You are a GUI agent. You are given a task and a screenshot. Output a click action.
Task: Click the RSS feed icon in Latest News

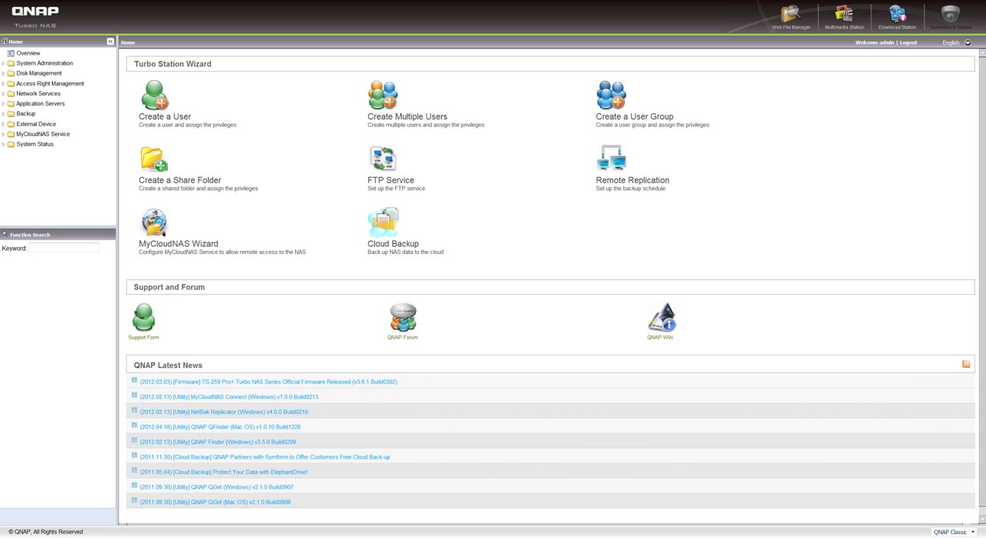click(966, 364)
